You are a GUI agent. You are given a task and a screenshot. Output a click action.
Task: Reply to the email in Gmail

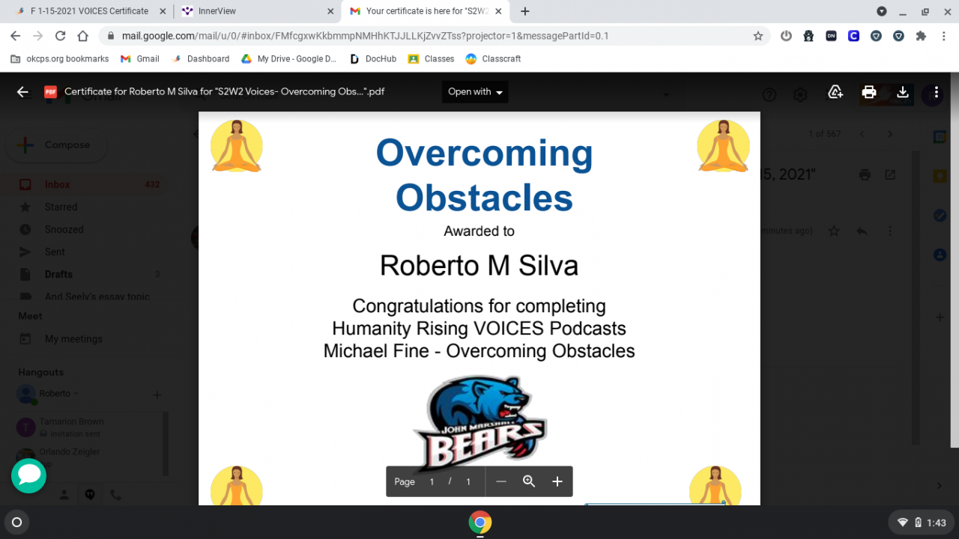(862, 231)
